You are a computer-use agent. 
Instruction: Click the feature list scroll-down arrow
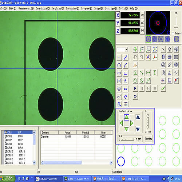[x=34, y=162]
